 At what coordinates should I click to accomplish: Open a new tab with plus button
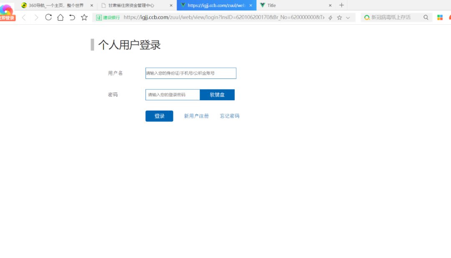pyautogui.click(x=342, y=5)
